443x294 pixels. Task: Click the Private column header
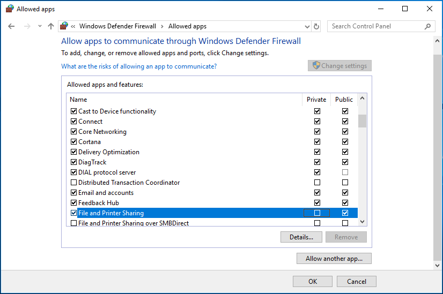pos(316,100)
